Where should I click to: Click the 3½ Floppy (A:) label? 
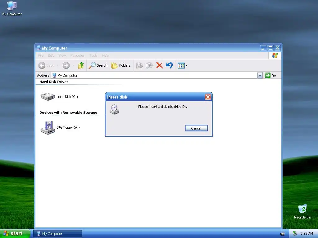68,127
